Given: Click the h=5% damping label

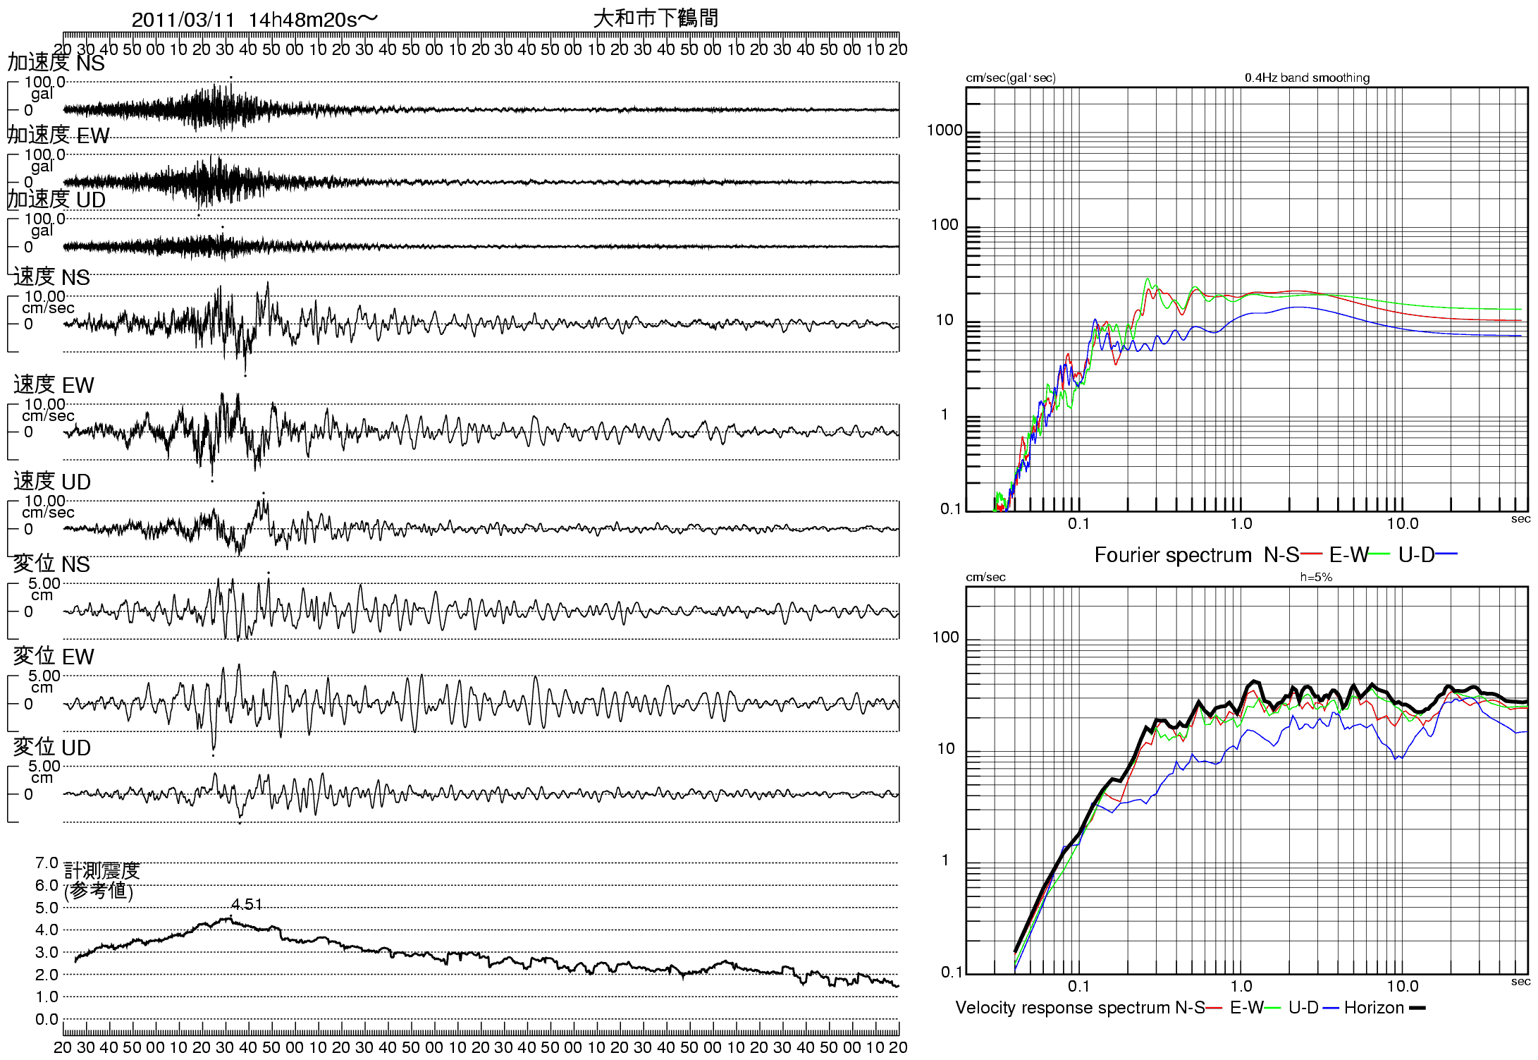Looking at the screenshot, I should pyautogui.click(x=1316, y=577).
